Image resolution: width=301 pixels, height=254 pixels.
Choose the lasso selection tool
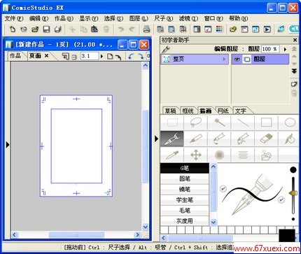pos(195,122)
